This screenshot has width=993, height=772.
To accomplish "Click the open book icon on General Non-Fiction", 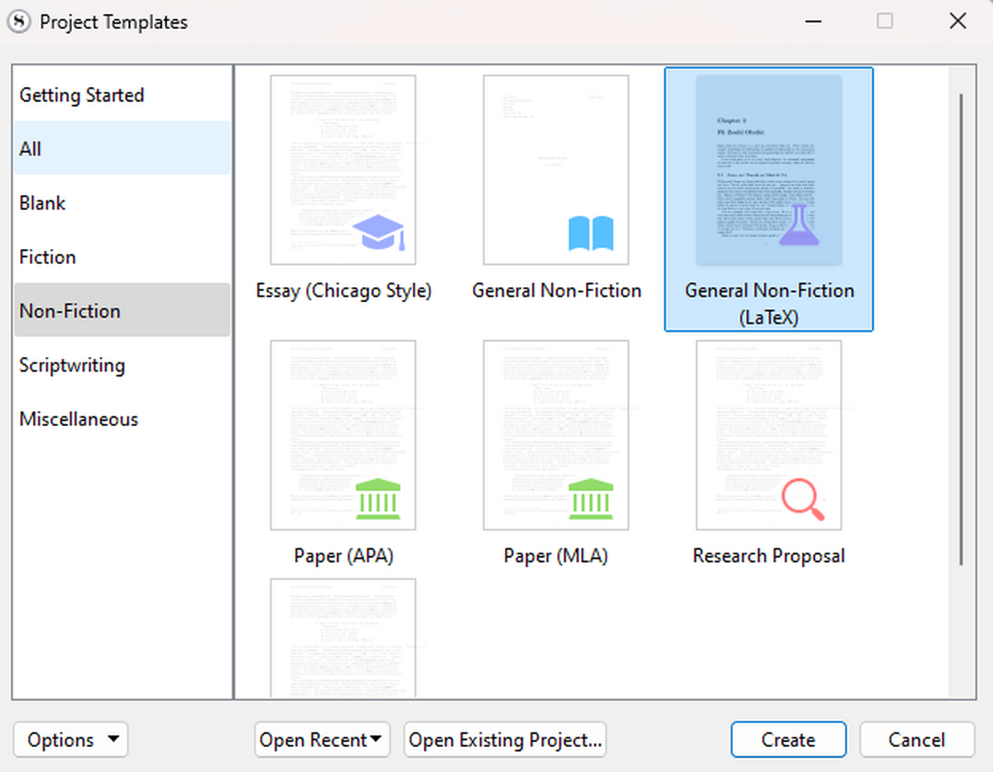I will (591, 234).
